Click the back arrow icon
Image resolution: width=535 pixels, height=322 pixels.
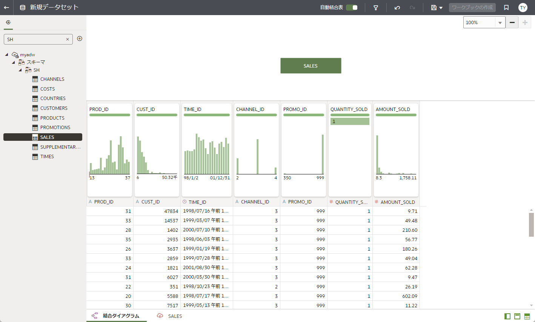coord(6,8)
